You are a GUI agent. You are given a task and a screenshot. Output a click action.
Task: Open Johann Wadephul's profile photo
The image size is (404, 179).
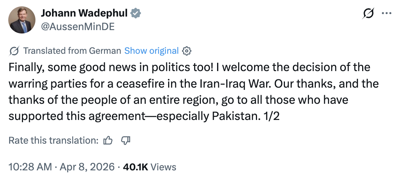[21, 20]
